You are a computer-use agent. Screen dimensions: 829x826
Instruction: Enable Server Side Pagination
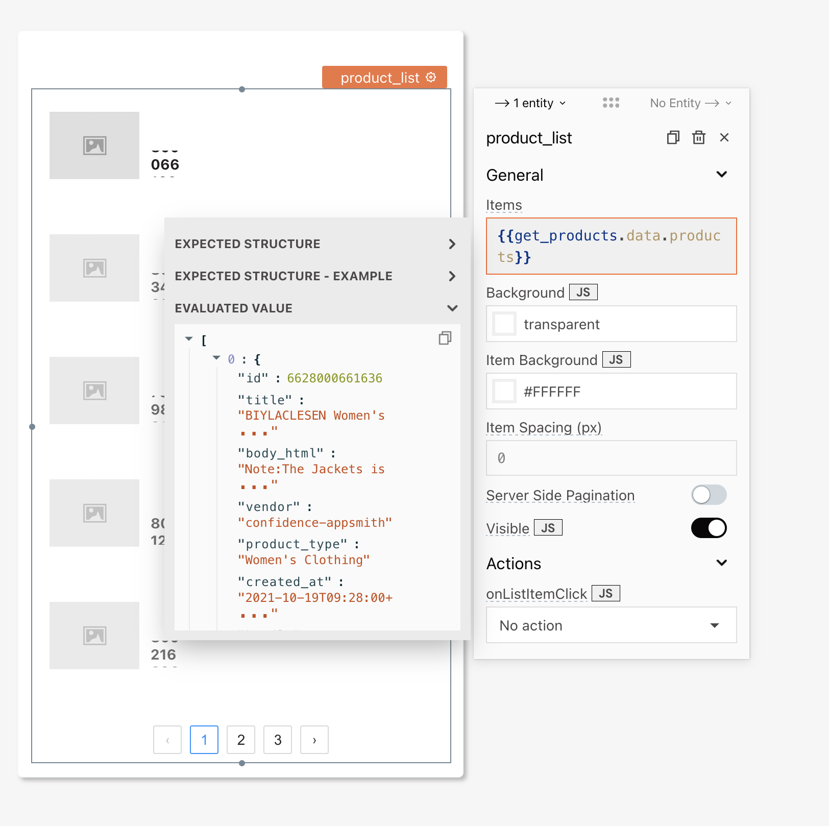tap(709, 495)
